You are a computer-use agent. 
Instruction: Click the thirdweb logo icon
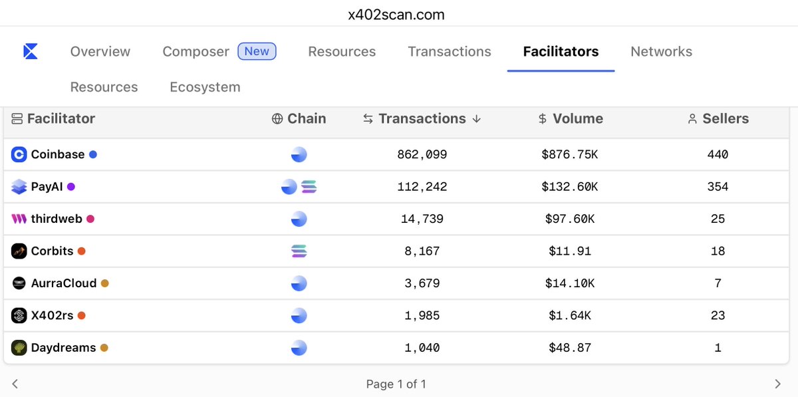tap(18, 219)
